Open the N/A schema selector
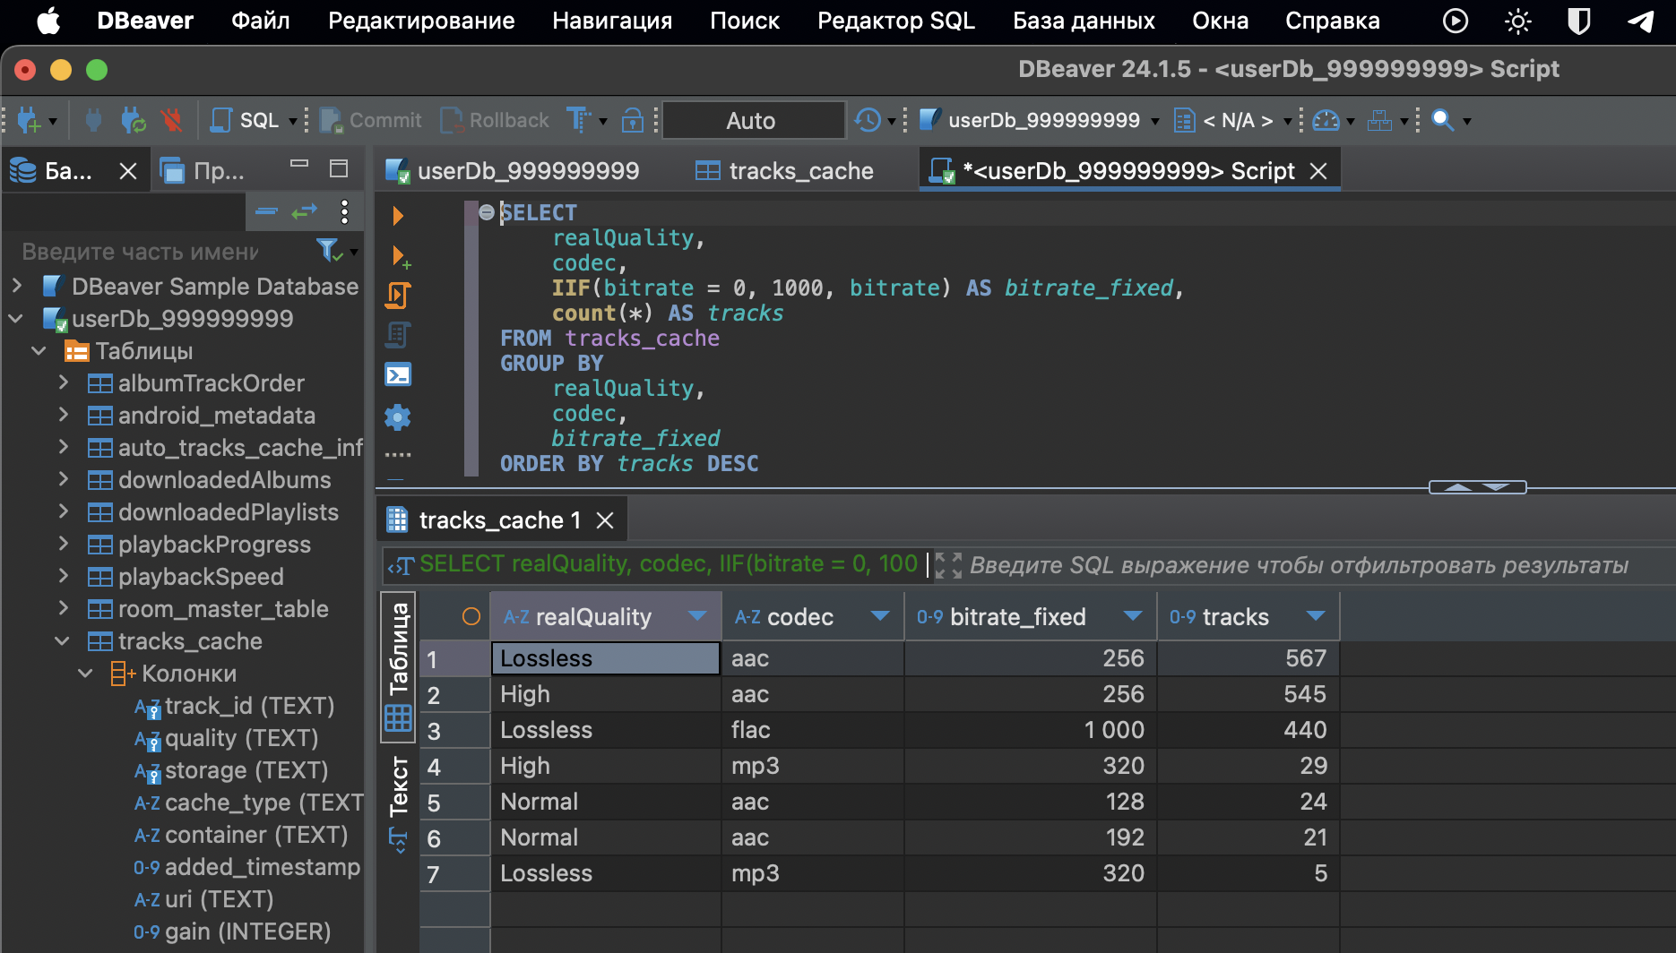1676x953 pixels. pyautogui.click(x=1232, y=120)
